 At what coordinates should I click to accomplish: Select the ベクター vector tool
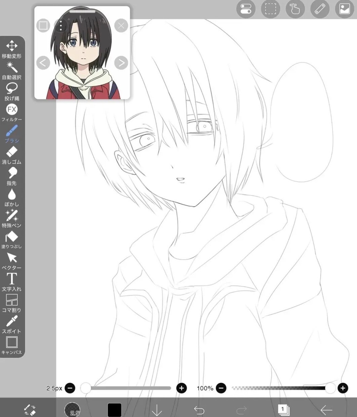tap(12, 261)
